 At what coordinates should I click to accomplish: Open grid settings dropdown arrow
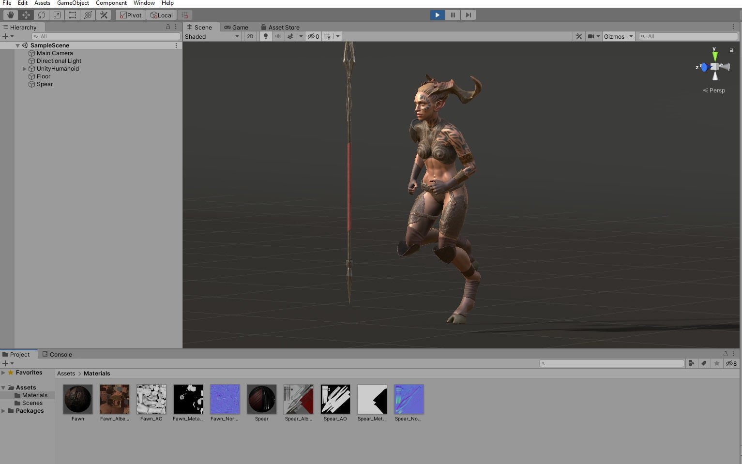coord(337,36)
